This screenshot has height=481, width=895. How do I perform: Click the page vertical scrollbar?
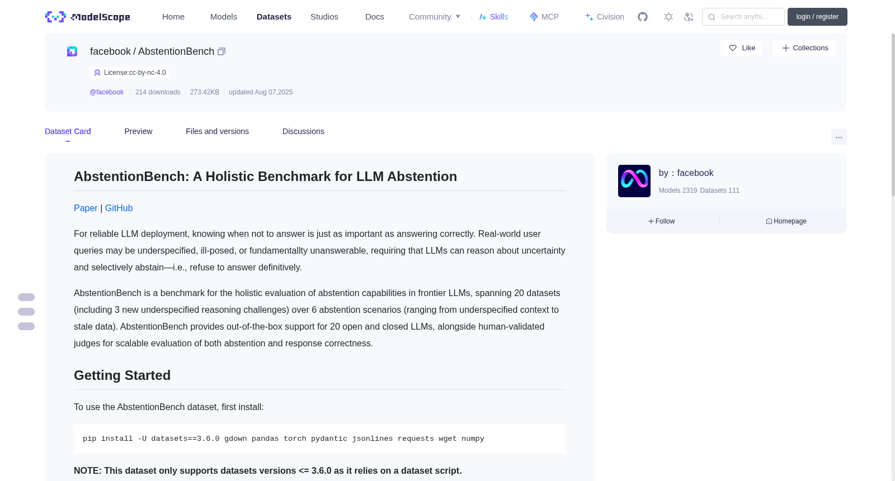[893, 115]
